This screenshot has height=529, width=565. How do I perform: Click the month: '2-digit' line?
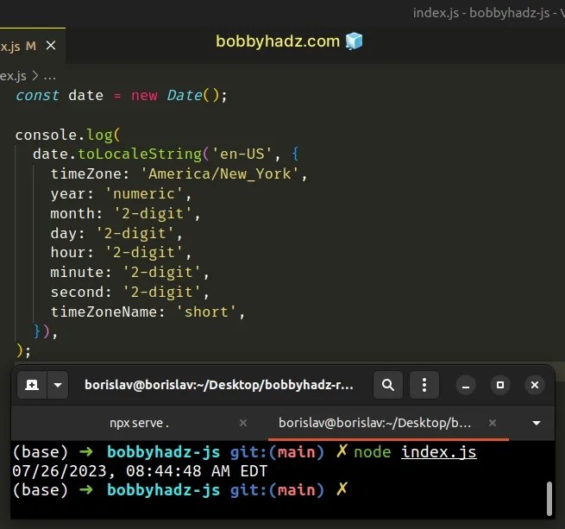coord(125,213)
